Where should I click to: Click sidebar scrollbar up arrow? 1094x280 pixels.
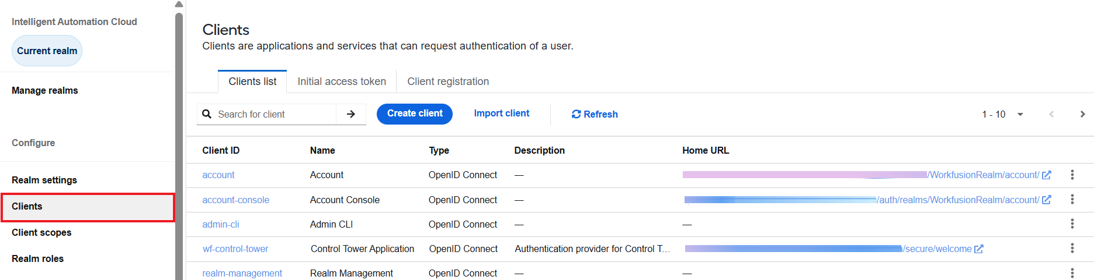[x=179, y=4]
